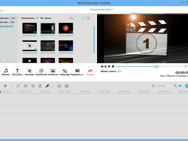Select the COUNTDOWN4 thumbnail
This screenshot has height=141, width=188.
[x=30, y=46]
